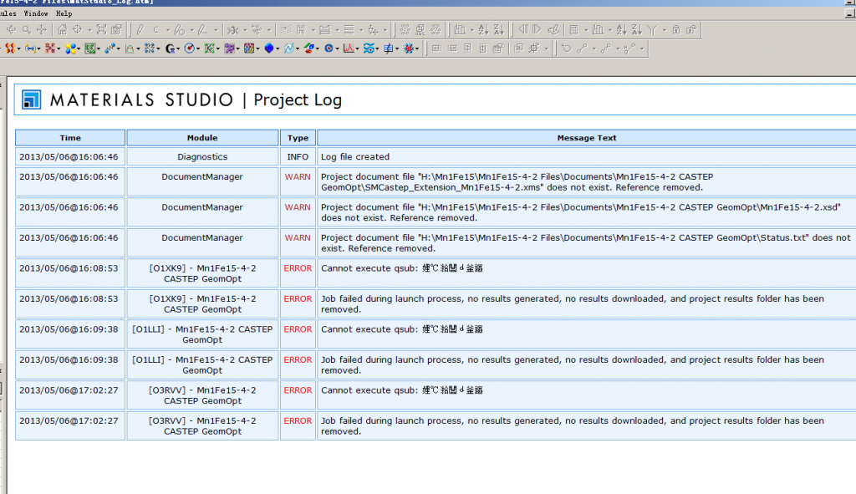
Task: Open the dropdown beside the filter icon
Action: 665,30
